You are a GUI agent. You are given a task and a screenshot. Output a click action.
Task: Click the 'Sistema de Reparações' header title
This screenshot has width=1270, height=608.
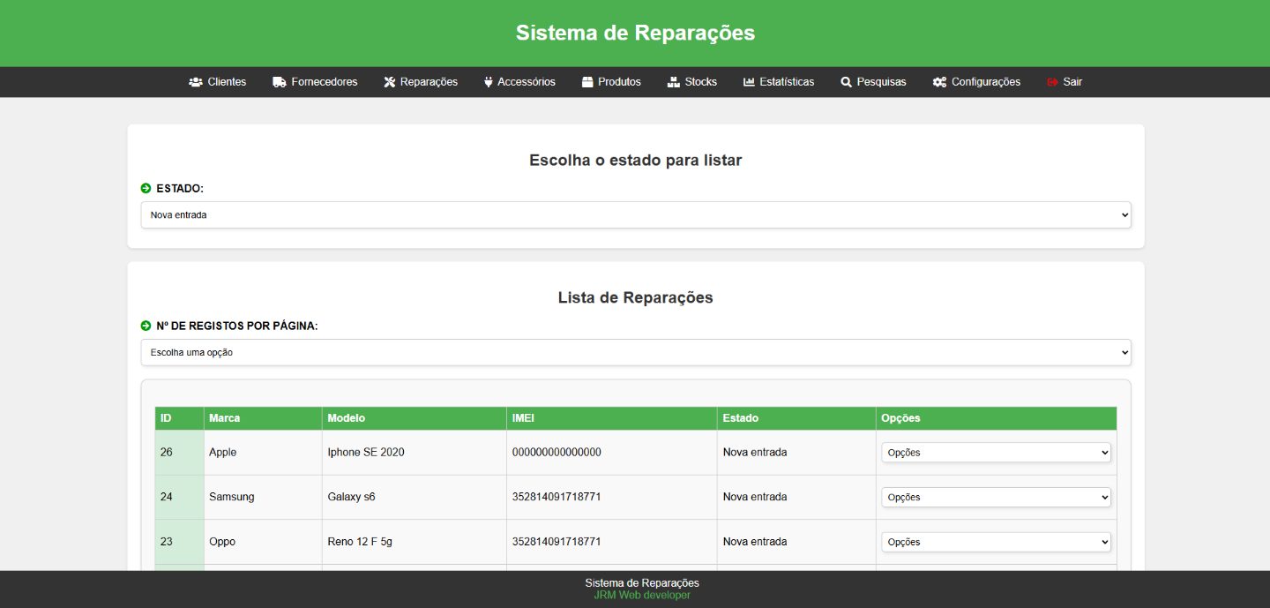(x=635, y=33)
